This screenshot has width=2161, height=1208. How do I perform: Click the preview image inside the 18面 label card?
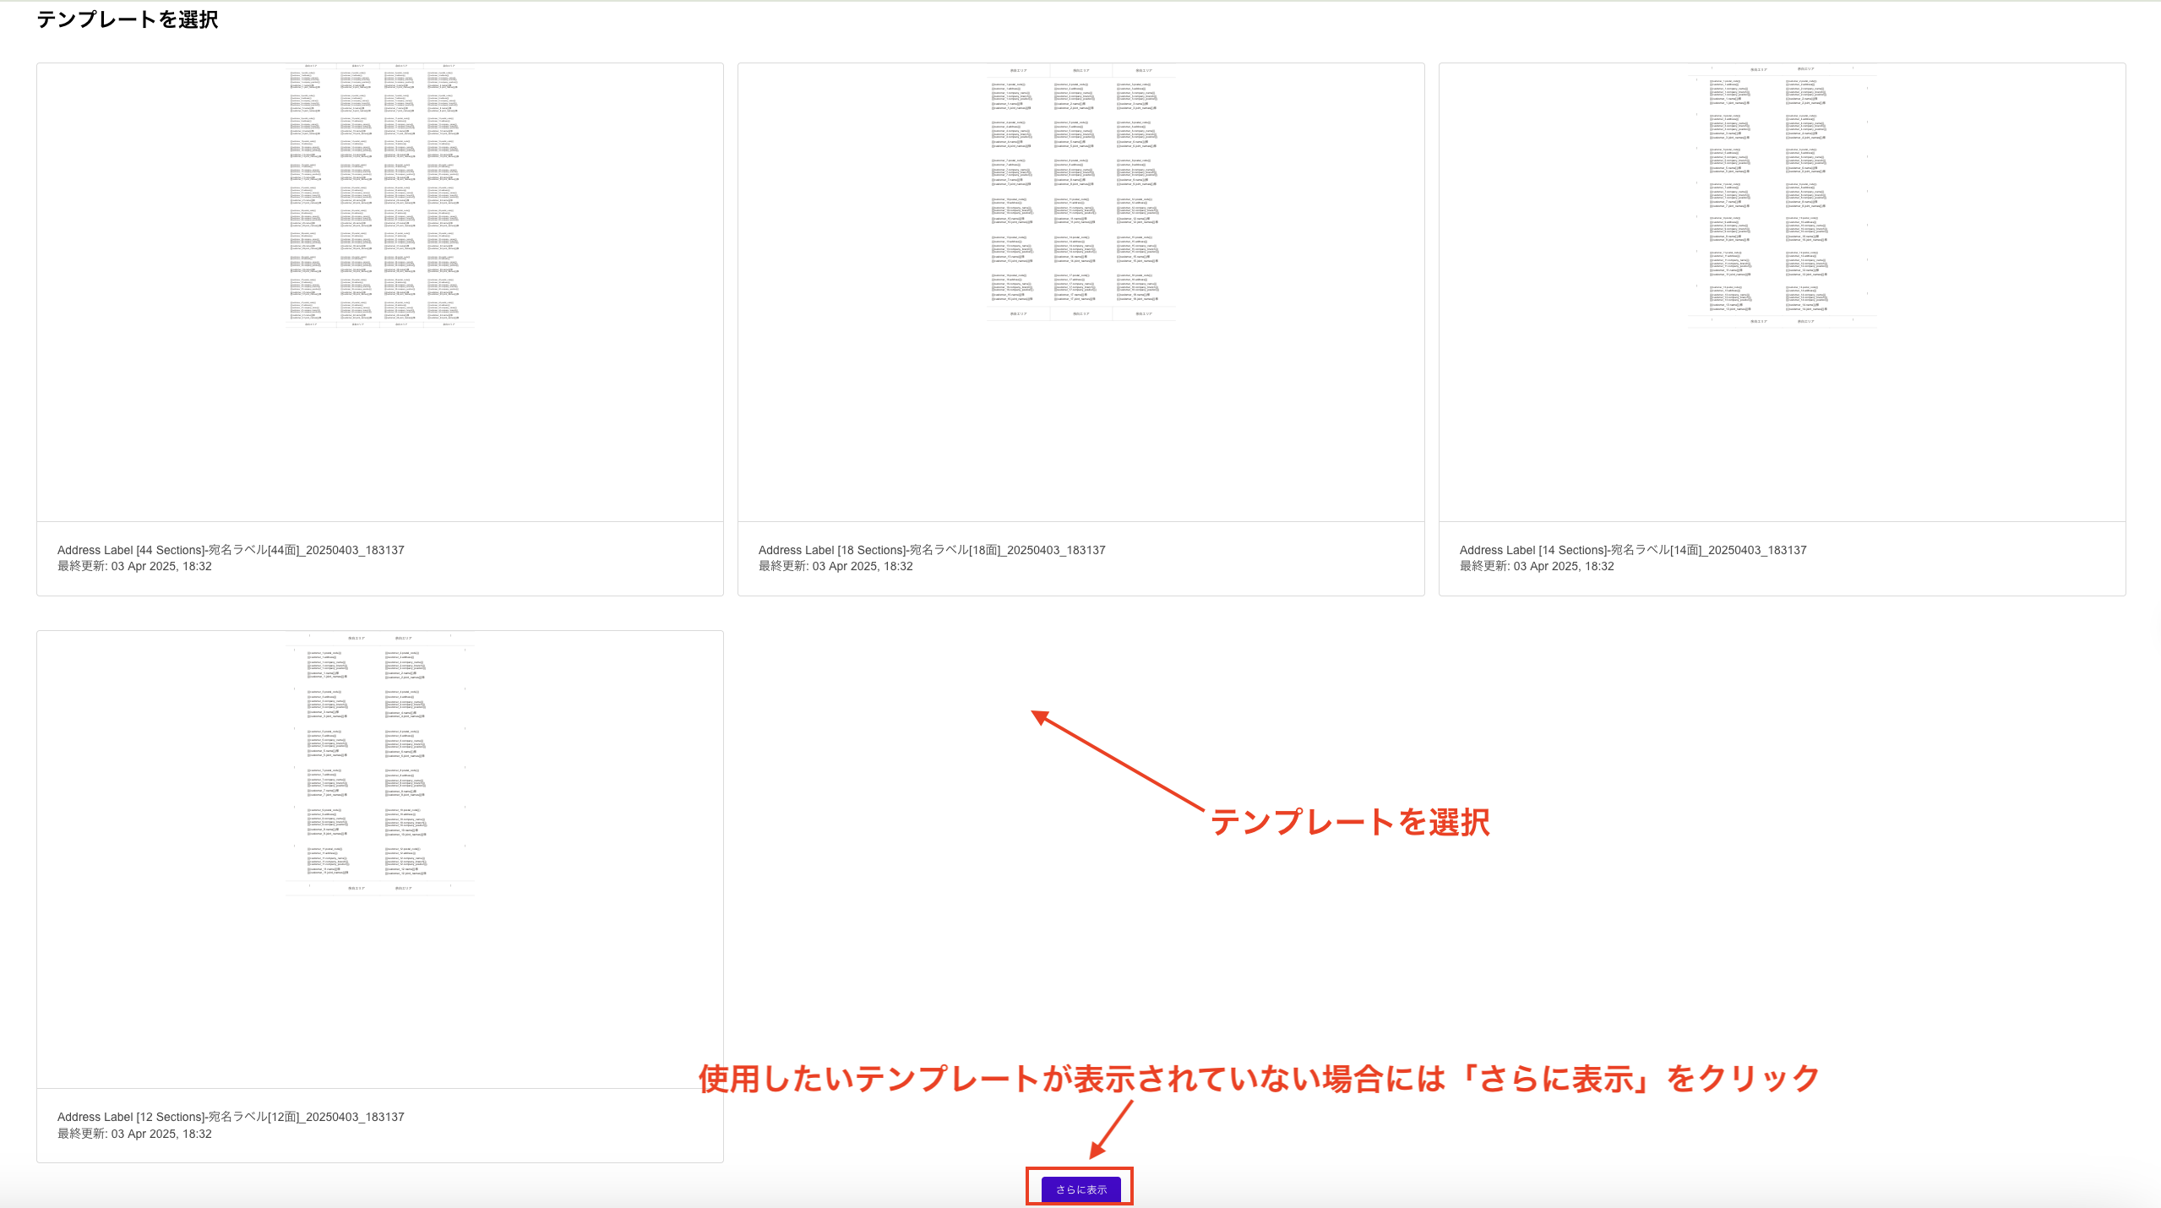1081,198
